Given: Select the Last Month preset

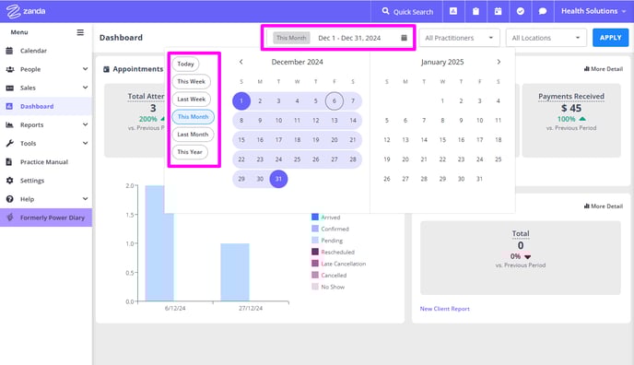Looking at the screenshot, I should [193, 135].
